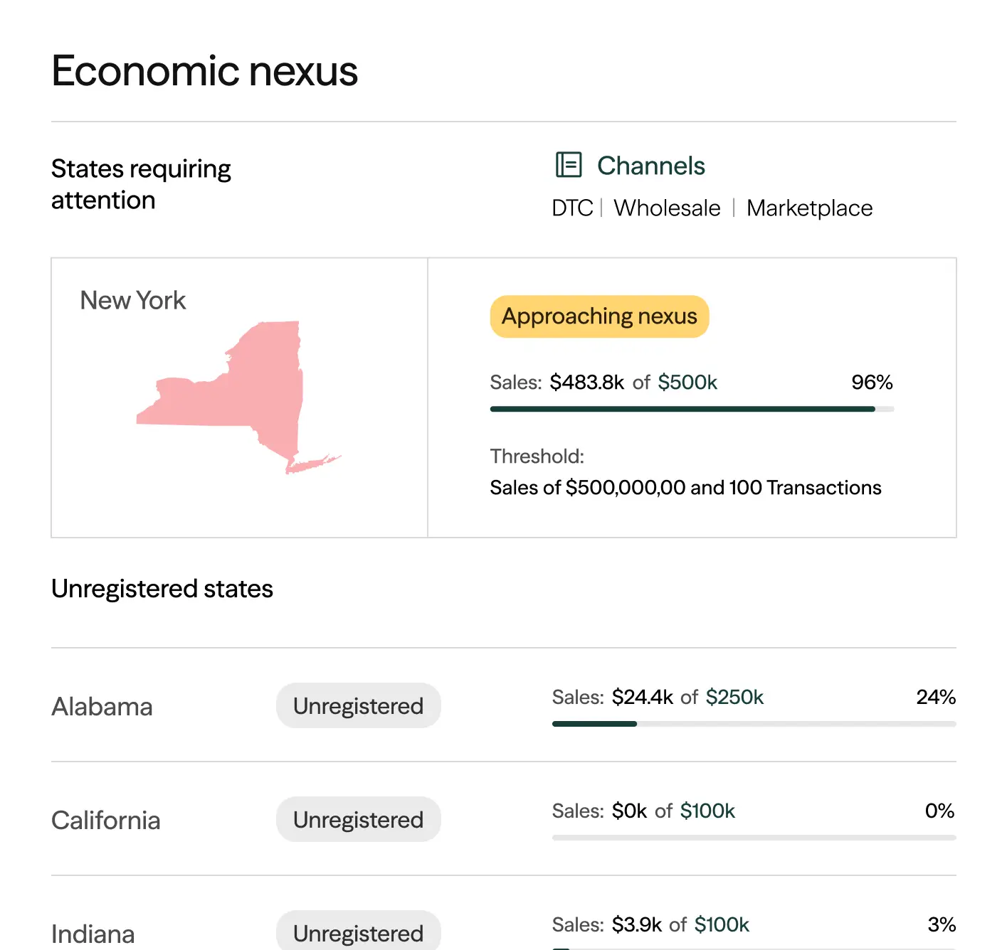Click Alabama's Unregistered status badge

(x=358, y=705)
